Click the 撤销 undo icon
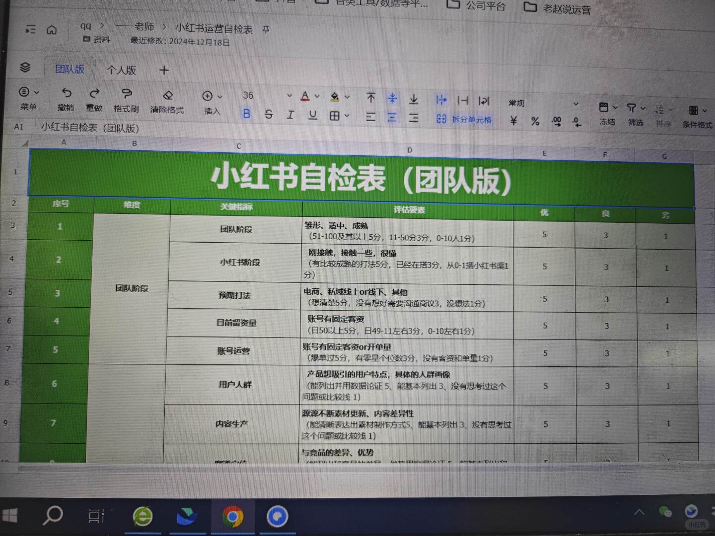 pos(67,93)
